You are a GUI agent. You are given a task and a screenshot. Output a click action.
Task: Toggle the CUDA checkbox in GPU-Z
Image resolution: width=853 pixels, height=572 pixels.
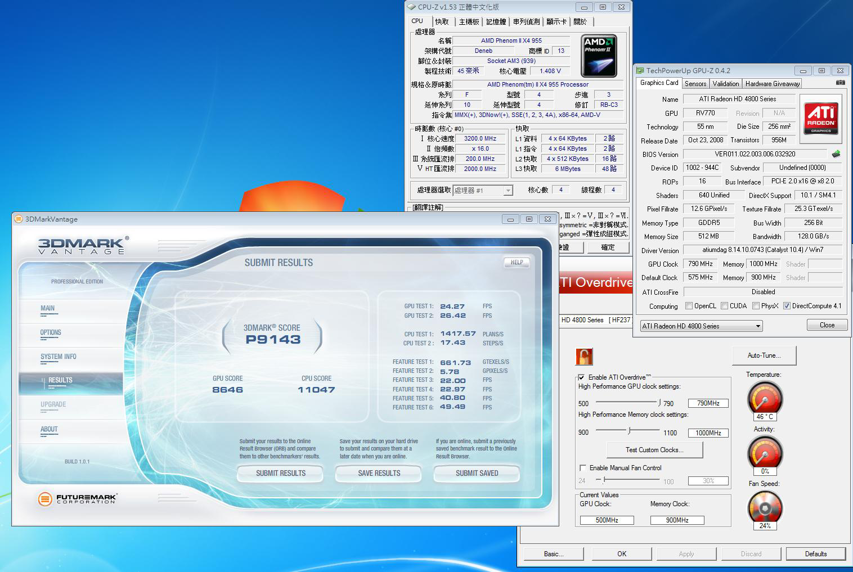pyautogui.click(x=724, y=306)
